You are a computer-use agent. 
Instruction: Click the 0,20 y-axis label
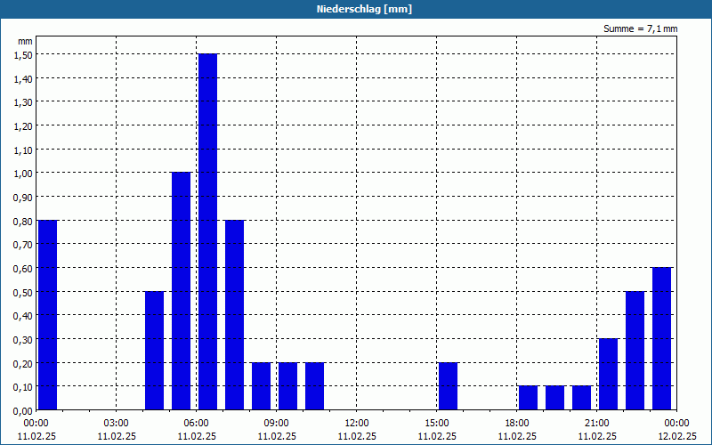(x=22, y=364)
